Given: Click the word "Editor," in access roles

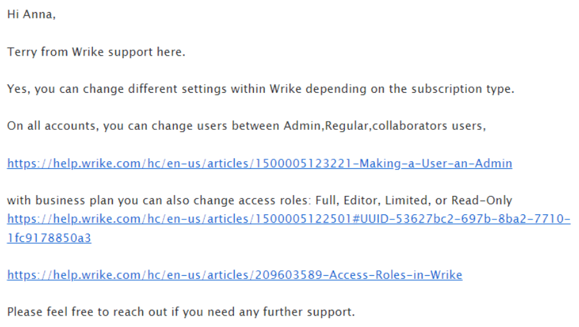Looking at the screenshot, I should 362,200.
